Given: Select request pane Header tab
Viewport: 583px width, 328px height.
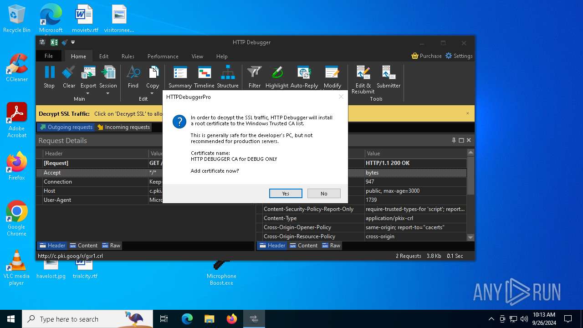Looking at the screenshot, I should [x=52, y=246].
